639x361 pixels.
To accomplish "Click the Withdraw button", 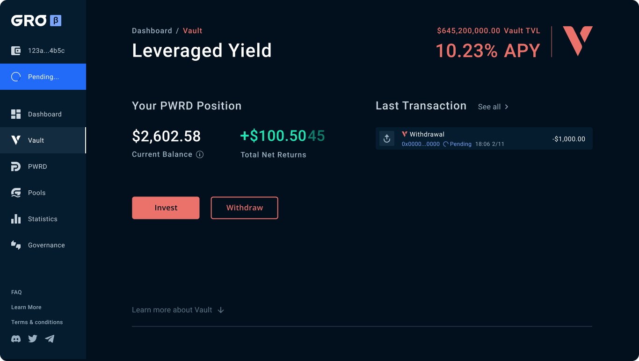I will (245, 208).
